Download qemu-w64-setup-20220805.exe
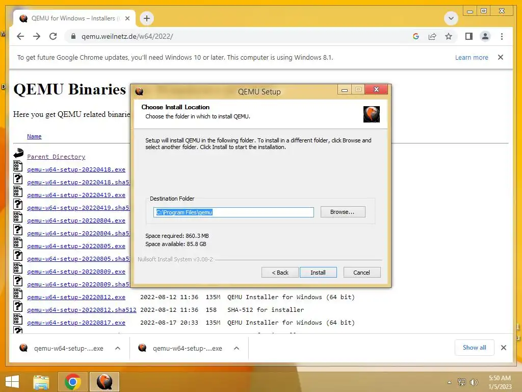The height and width of the screenshot is (392, 522). pos(76,246)
